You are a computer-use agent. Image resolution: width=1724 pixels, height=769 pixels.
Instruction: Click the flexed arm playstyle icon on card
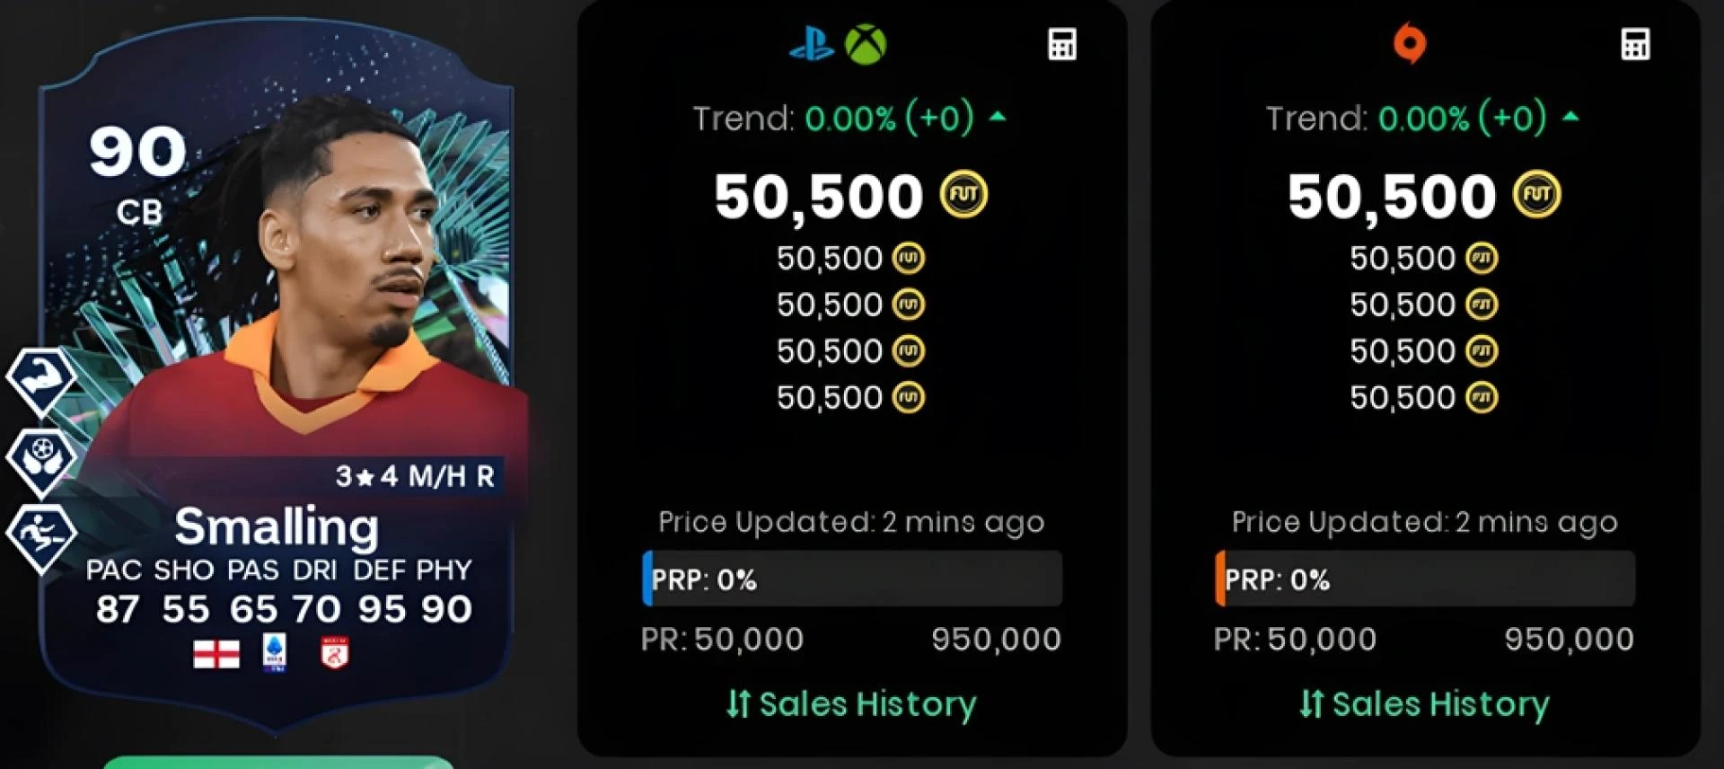(40, 381)
